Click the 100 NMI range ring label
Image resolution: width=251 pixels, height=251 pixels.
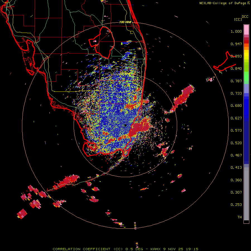(x=125, y=22)
